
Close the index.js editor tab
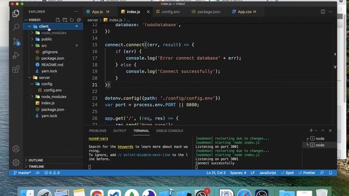tap(148, 12)
